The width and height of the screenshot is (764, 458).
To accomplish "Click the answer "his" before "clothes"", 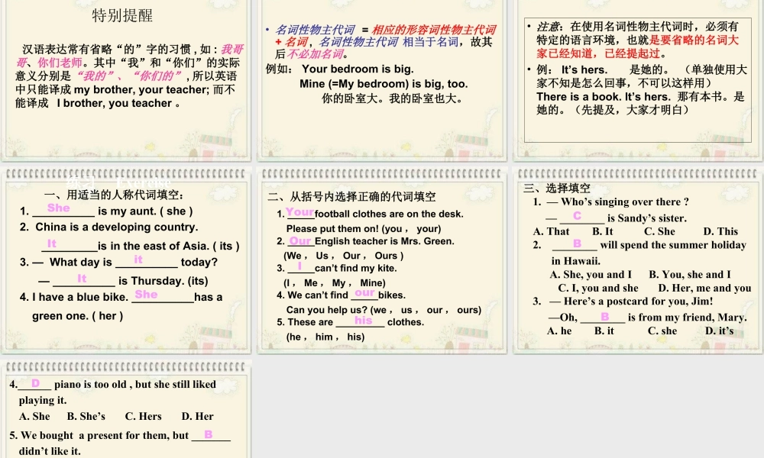I will (x=363, y=319).
